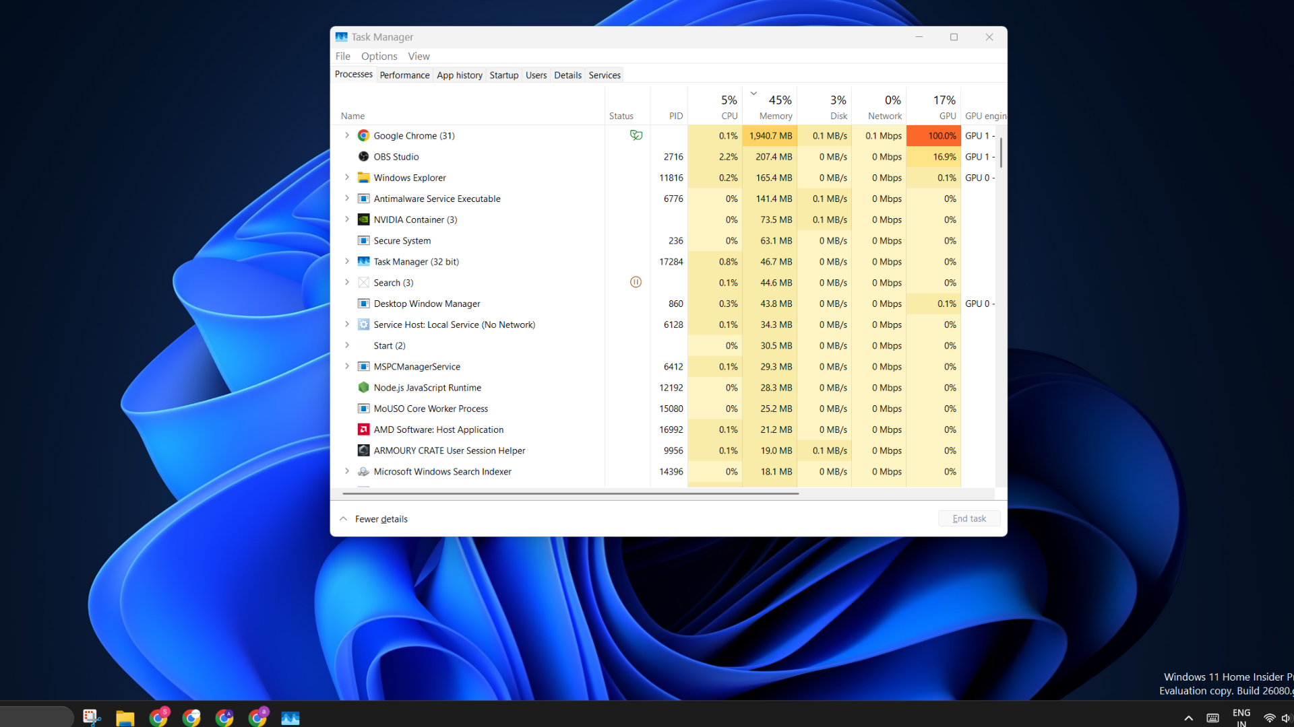Click the Service Host gear icon
This screenshot has width=1294, height=727.
coord(363,324)
